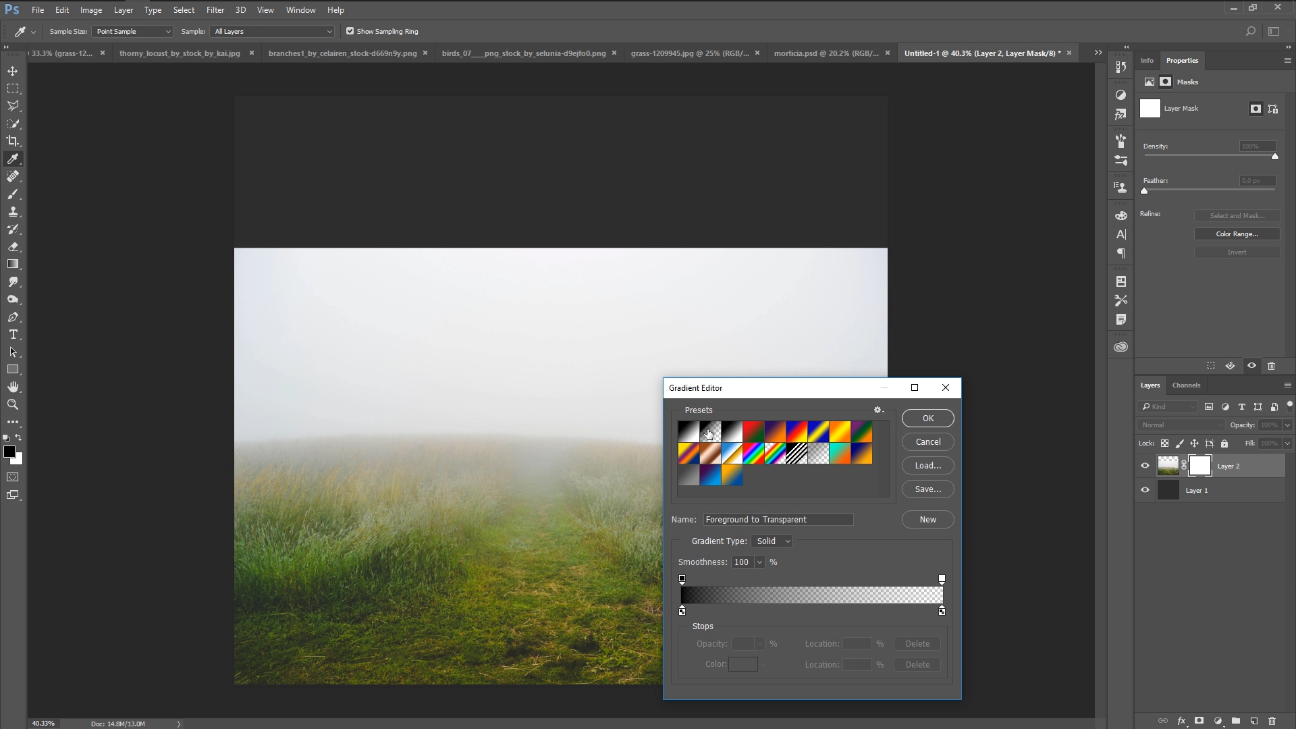This screenshot has width=1296, height=729.
Task: Open blend mode Normal dropdown
Action: point(1181,425)
